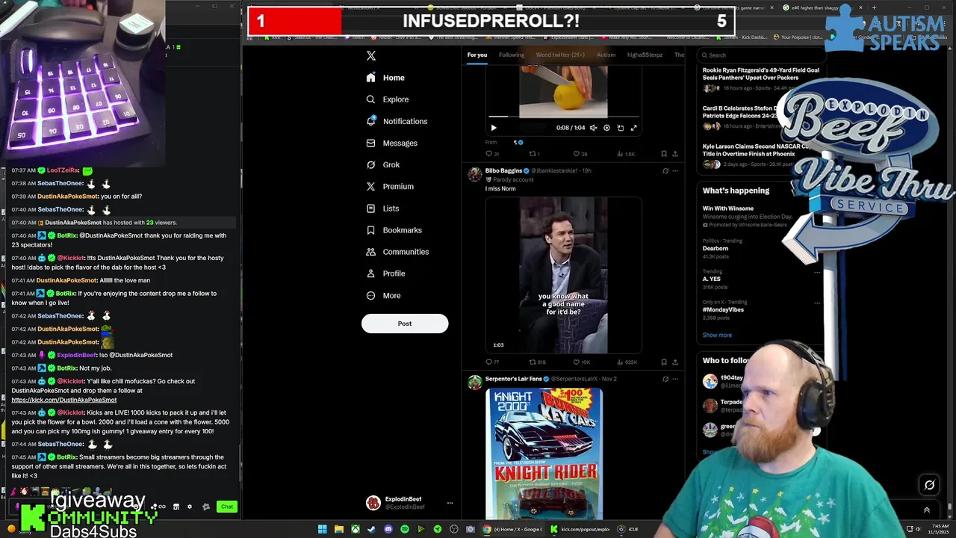Reply to the lemon video post
The image size is (956, 538).
(x=492, y=154)
